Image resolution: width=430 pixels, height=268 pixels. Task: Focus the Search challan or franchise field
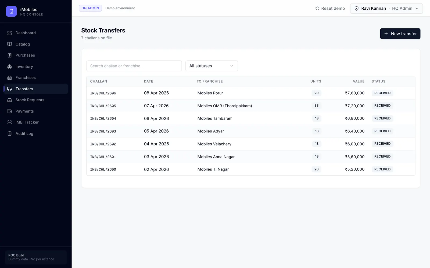pyautogui.click(x=134, y=66)
